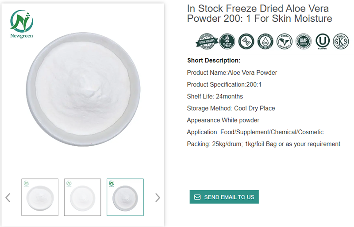The width and height of the screenshot is (354, 227).
Task: Click the Gluten Free badge icon
Action: pyautogui.click(x=227, y=41)
